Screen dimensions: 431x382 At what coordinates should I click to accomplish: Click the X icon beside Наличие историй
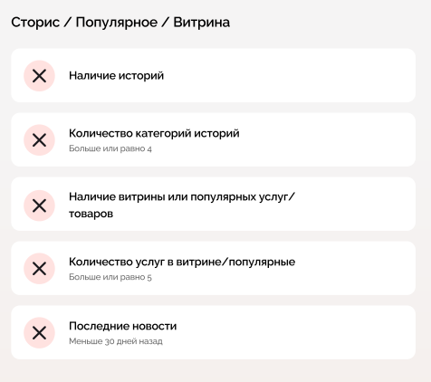pyautogui.click(x=39, y=76)
